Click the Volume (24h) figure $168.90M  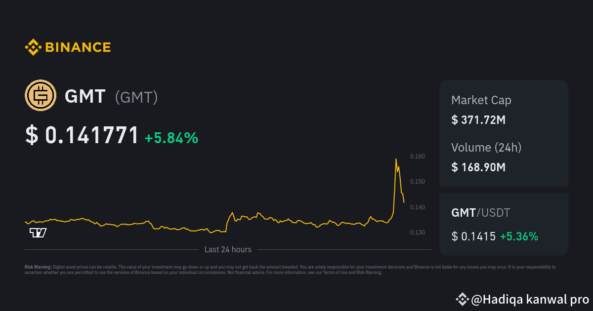coord(478,167)
